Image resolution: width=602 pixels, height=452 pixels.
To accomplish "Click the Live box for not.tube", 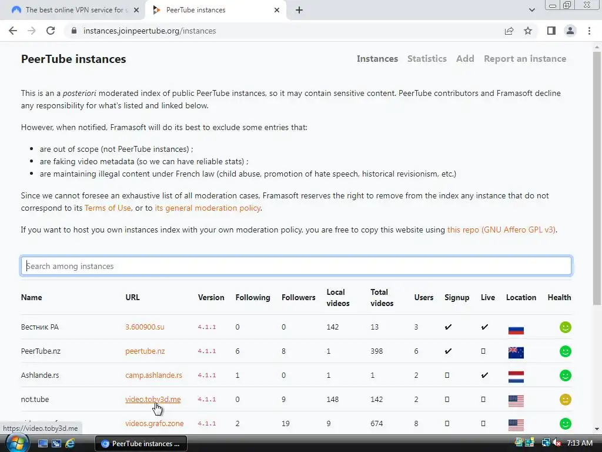I will click(483, 400).
